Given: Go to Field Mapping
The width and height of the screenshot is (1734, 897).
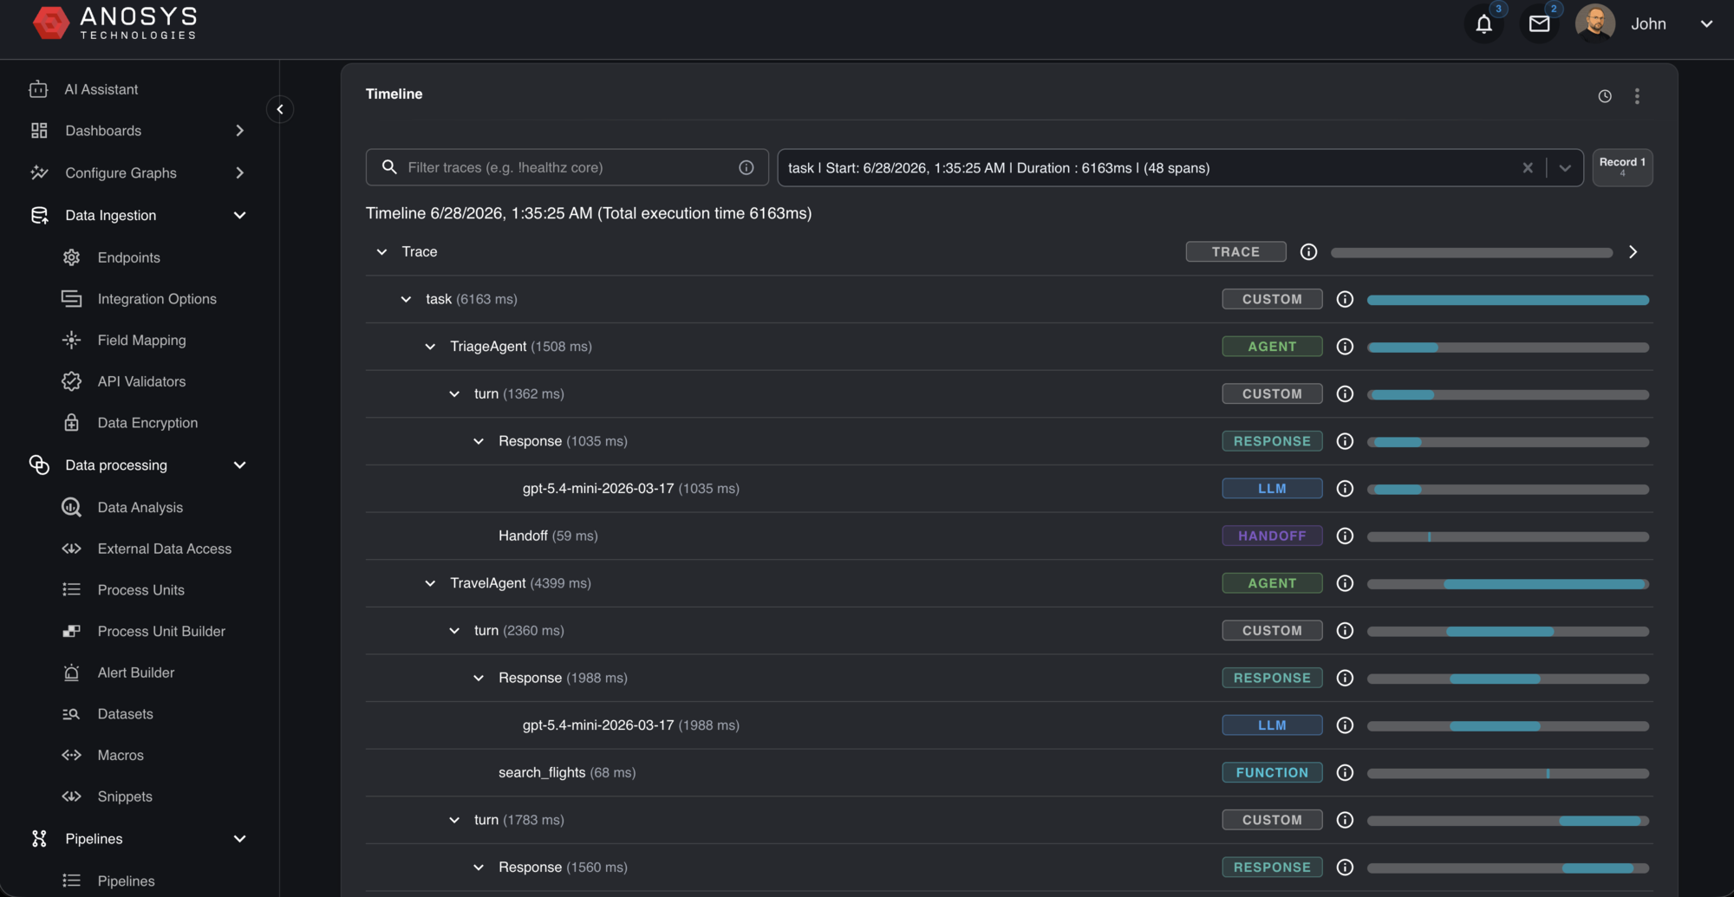Looking at the screenshot, I should point(141,341).
